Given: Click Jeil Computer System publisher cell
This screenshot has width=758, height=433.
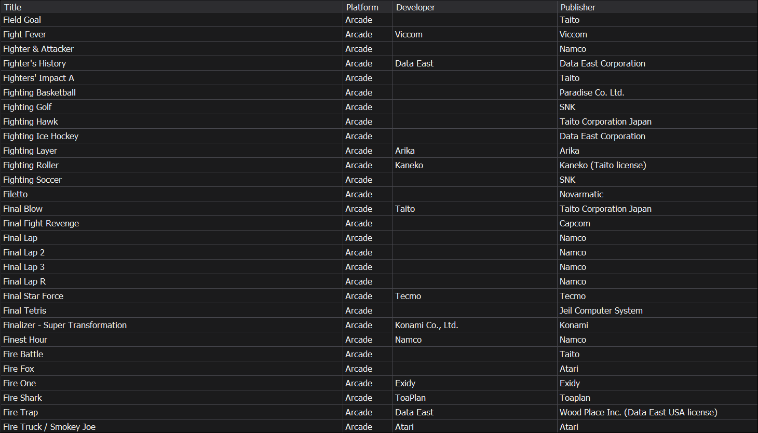Looking at the screenshot, I should click(x=601, y=310).
